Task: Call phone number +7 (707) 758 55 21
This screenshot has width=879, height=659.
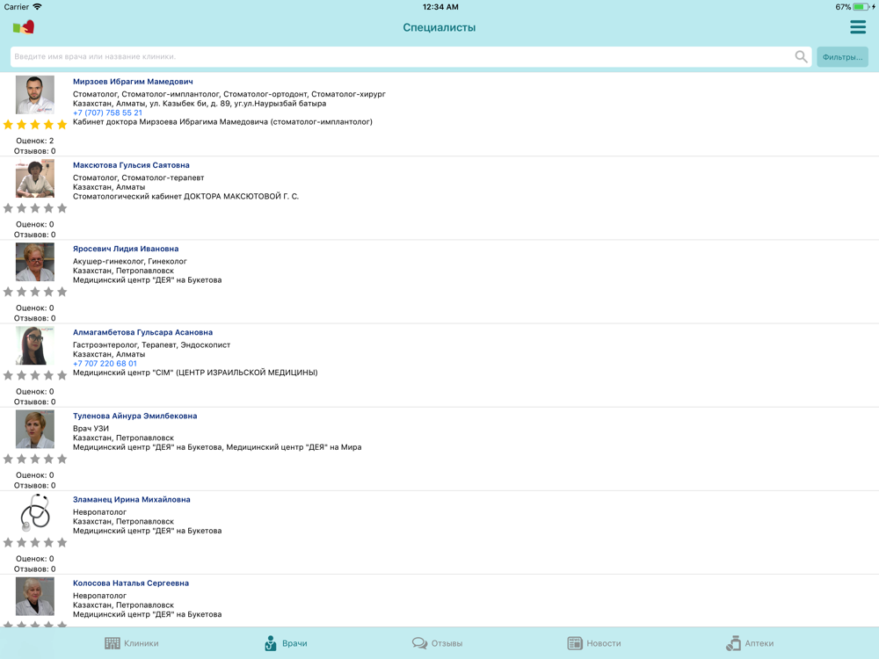Action: coord(107,112)
